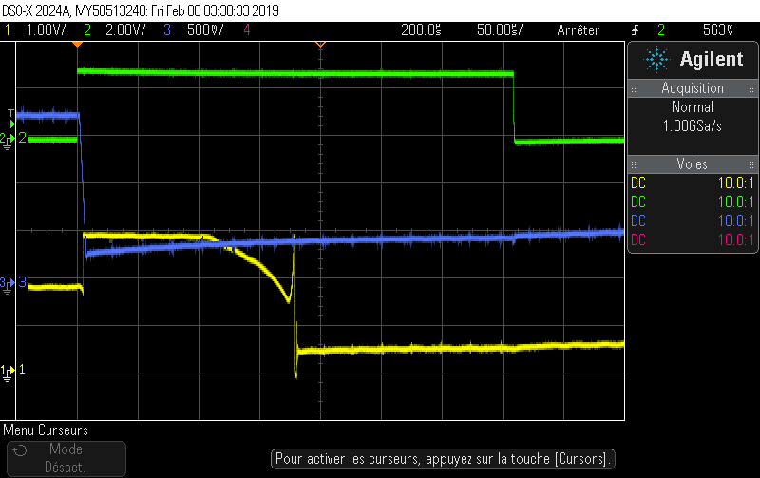The image size is (760, 478).
Task: Click the blue DC 10.0:1 channel row
Action: pos(693,221)
